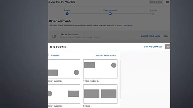Click the Add an end screen text
The height and width of the screenshot is (108, 193).
[x=69, y=34]
